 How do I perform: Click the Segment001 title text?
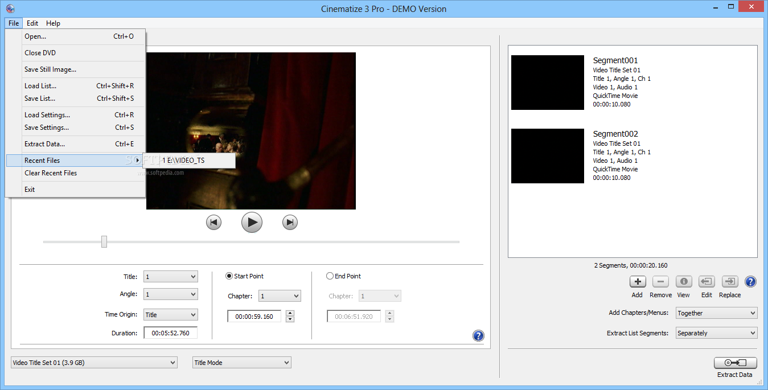pyautogui.click(x=615, y=60)
